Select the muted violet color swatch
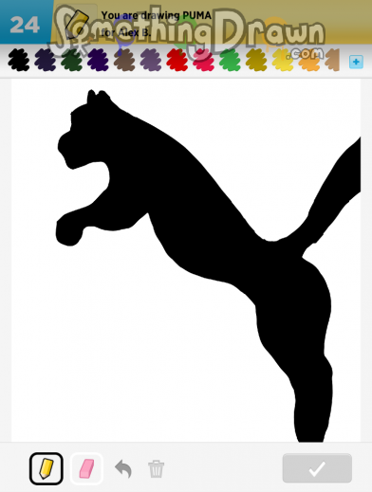 (151, 60)
